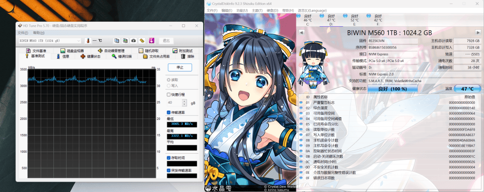This screenshot has height=192, width=484.
Task: Click the 停止 button in HD Tune
Action: pyautogui.click(x=180, y=68)
